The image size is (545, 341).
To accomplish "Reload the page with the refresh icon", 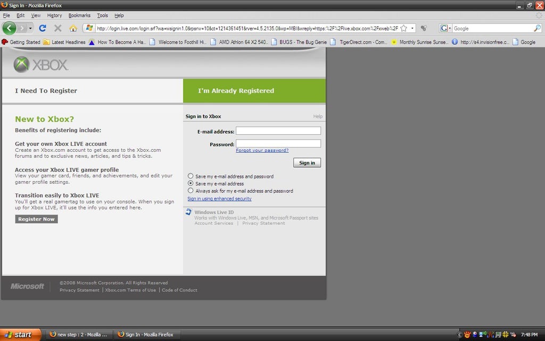I will pyautogui.click(x=43, y=28).
